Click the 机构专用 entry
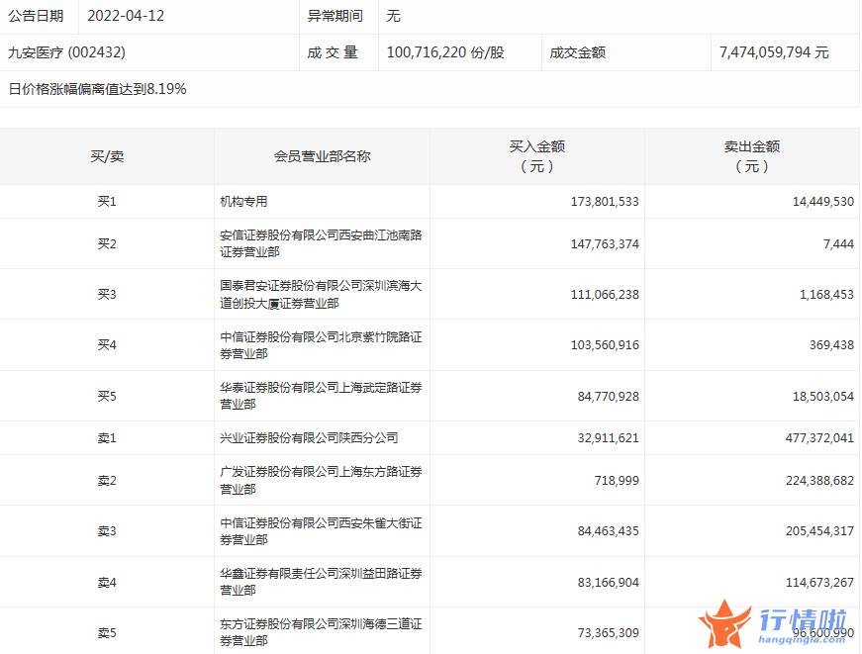The width and height of the screenshot is (862, 654). tap(243, 201)
